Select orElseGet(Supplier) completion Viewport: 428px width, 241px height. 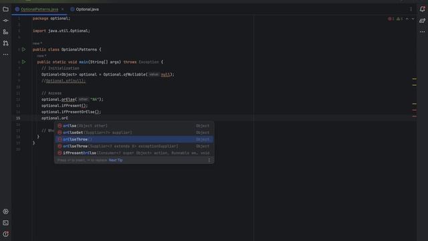tap(134, 133)
